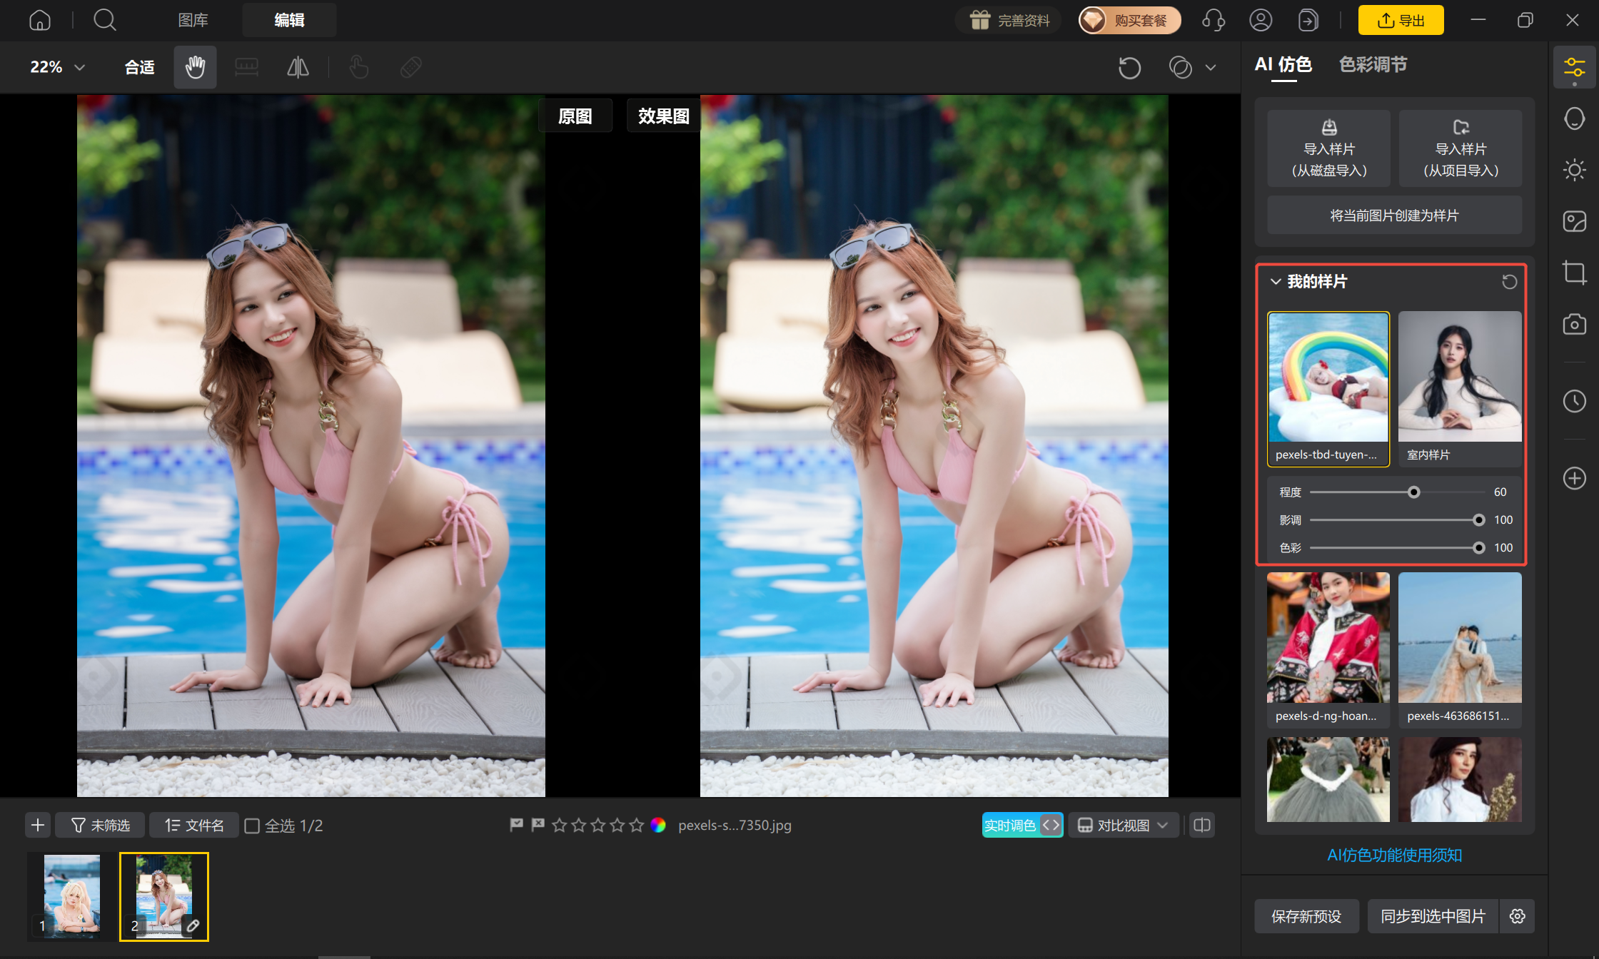Click the Export button
The height and width of the screenshot is (959, 1599).
click(x=1401, y=20)
